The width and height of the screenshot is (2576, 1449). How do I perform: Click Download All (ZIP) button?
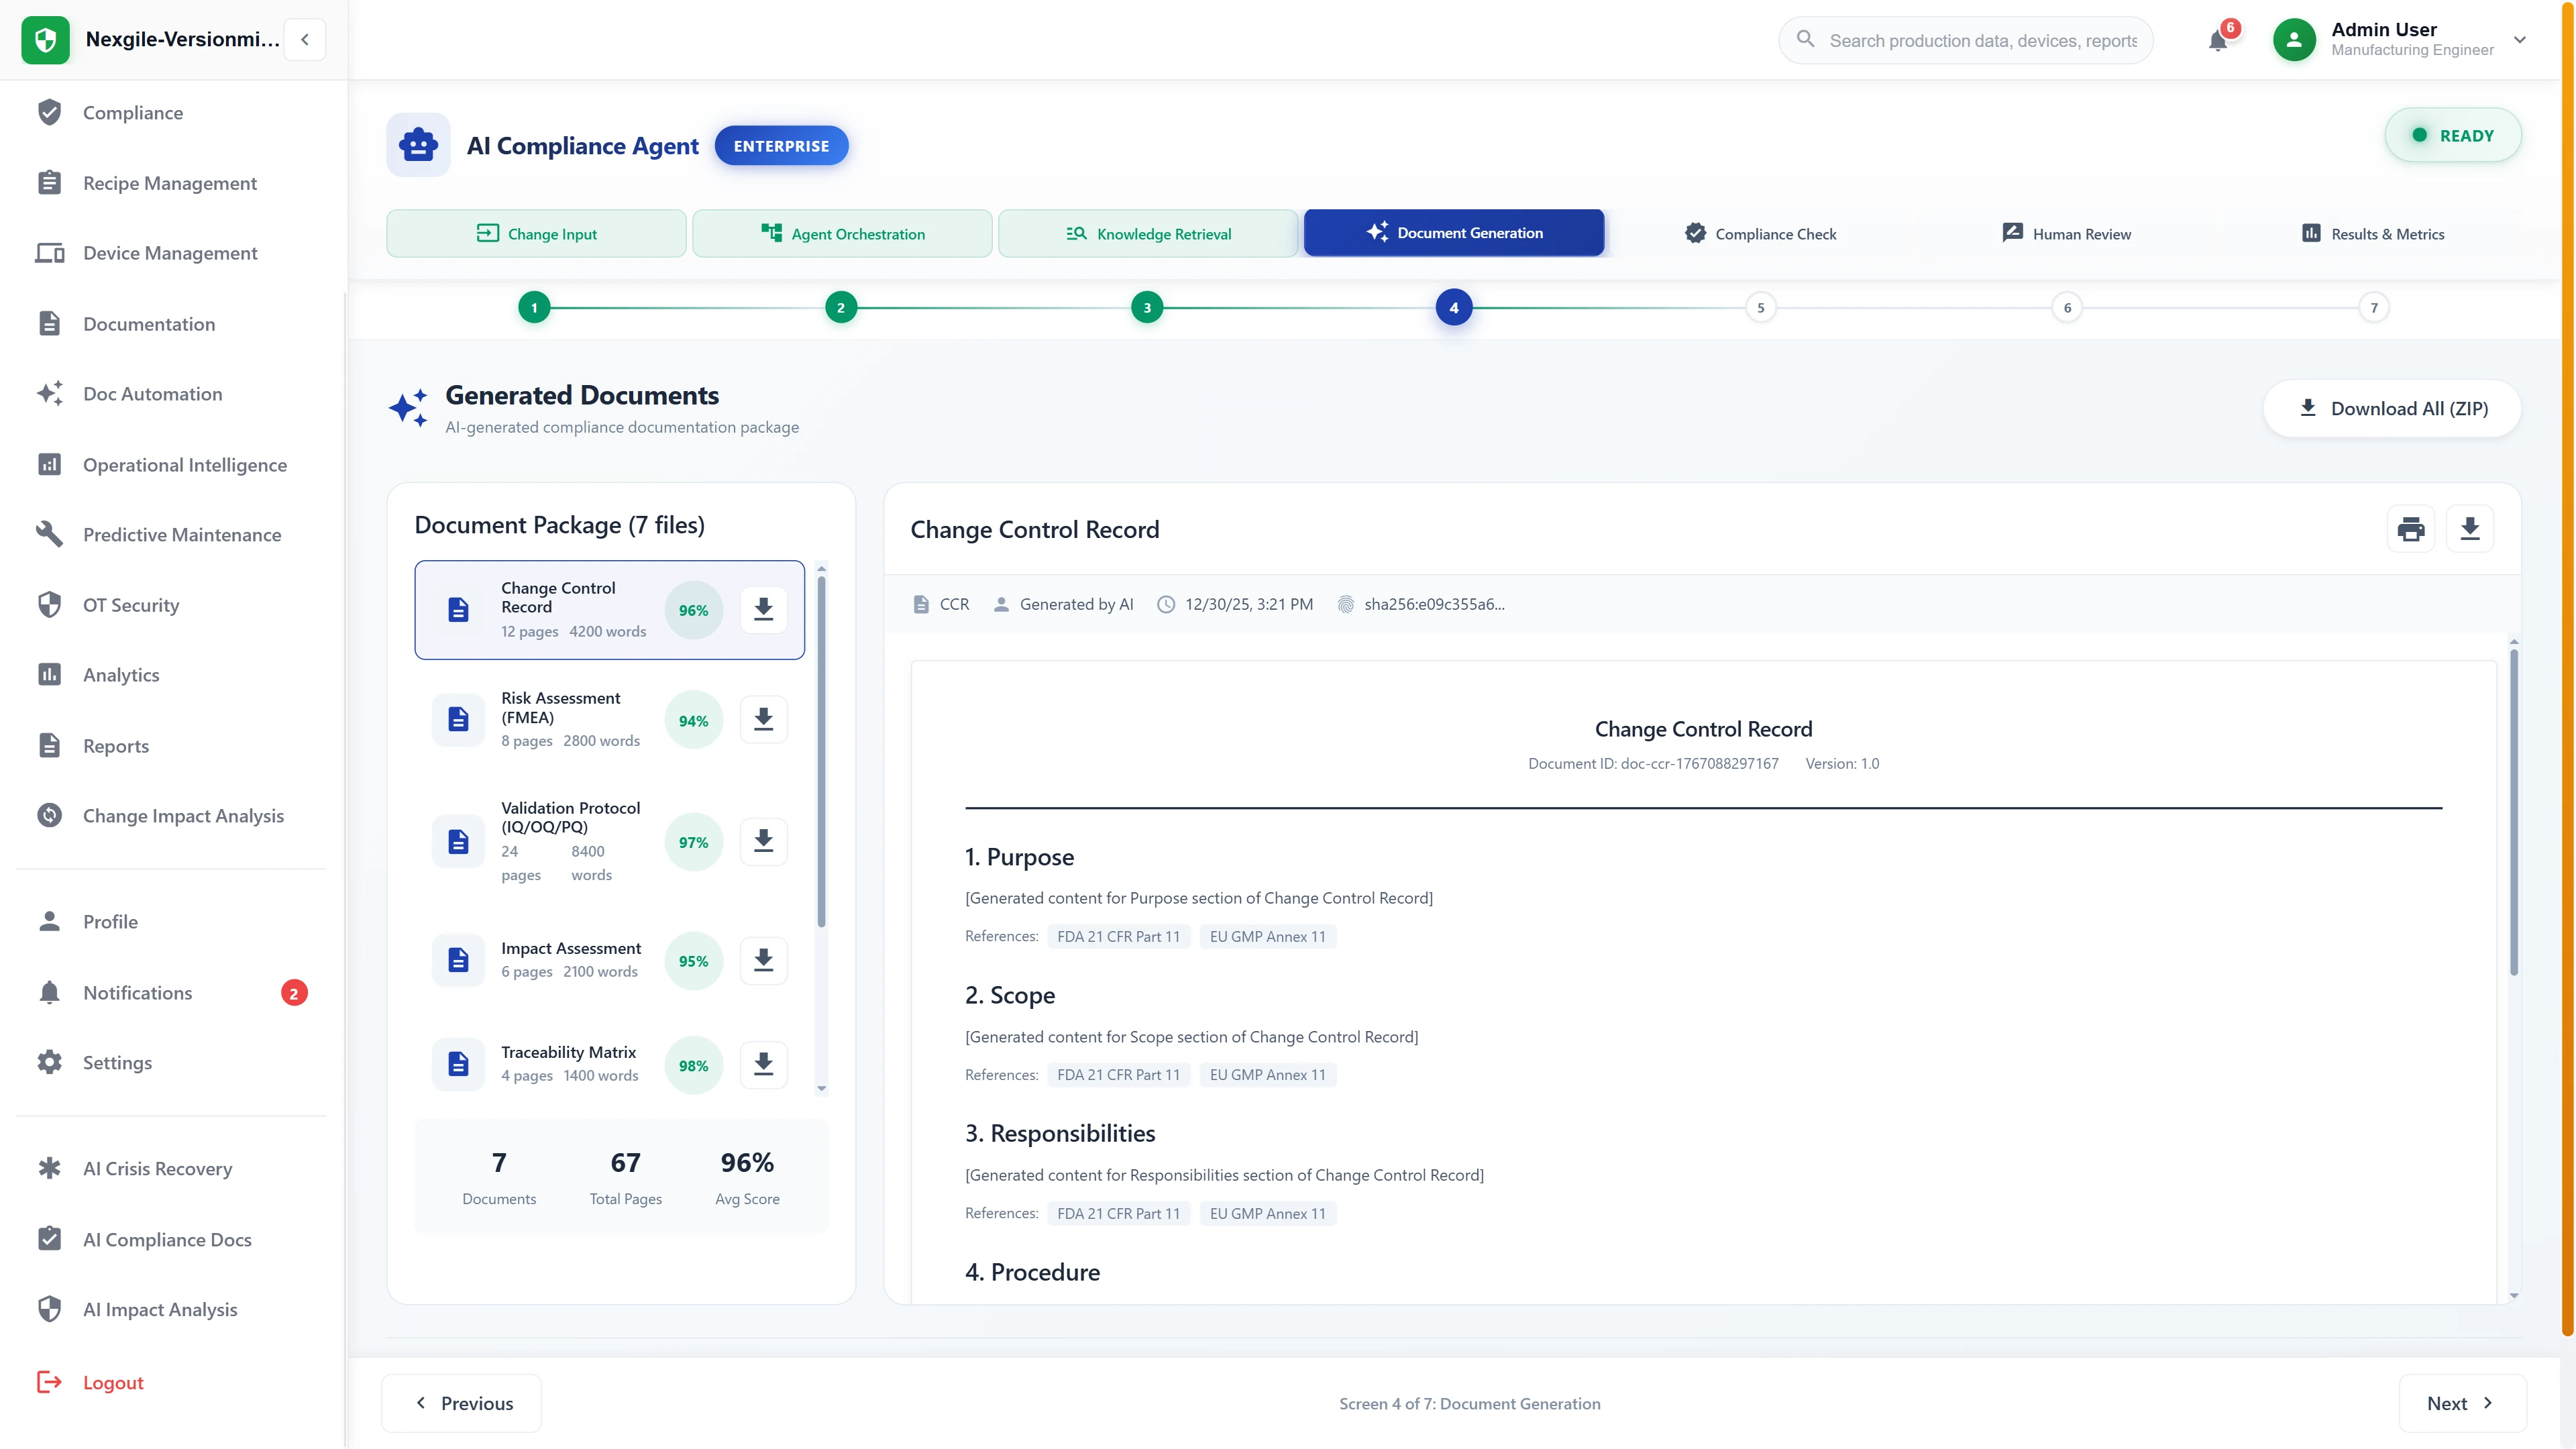coord(2392,408)
